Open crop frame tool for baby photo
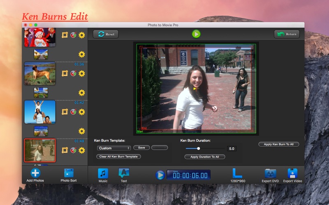The image size is (329, 205). click(x=65, y=35)
